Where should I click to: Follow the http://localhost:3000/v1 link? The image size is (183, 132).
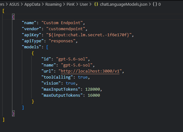(x=90, y=71)
